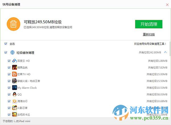This screenshot has width=171, height=125.
Task: Uncheck the 百度云 HD checkbox
Action: coord(9,61)
